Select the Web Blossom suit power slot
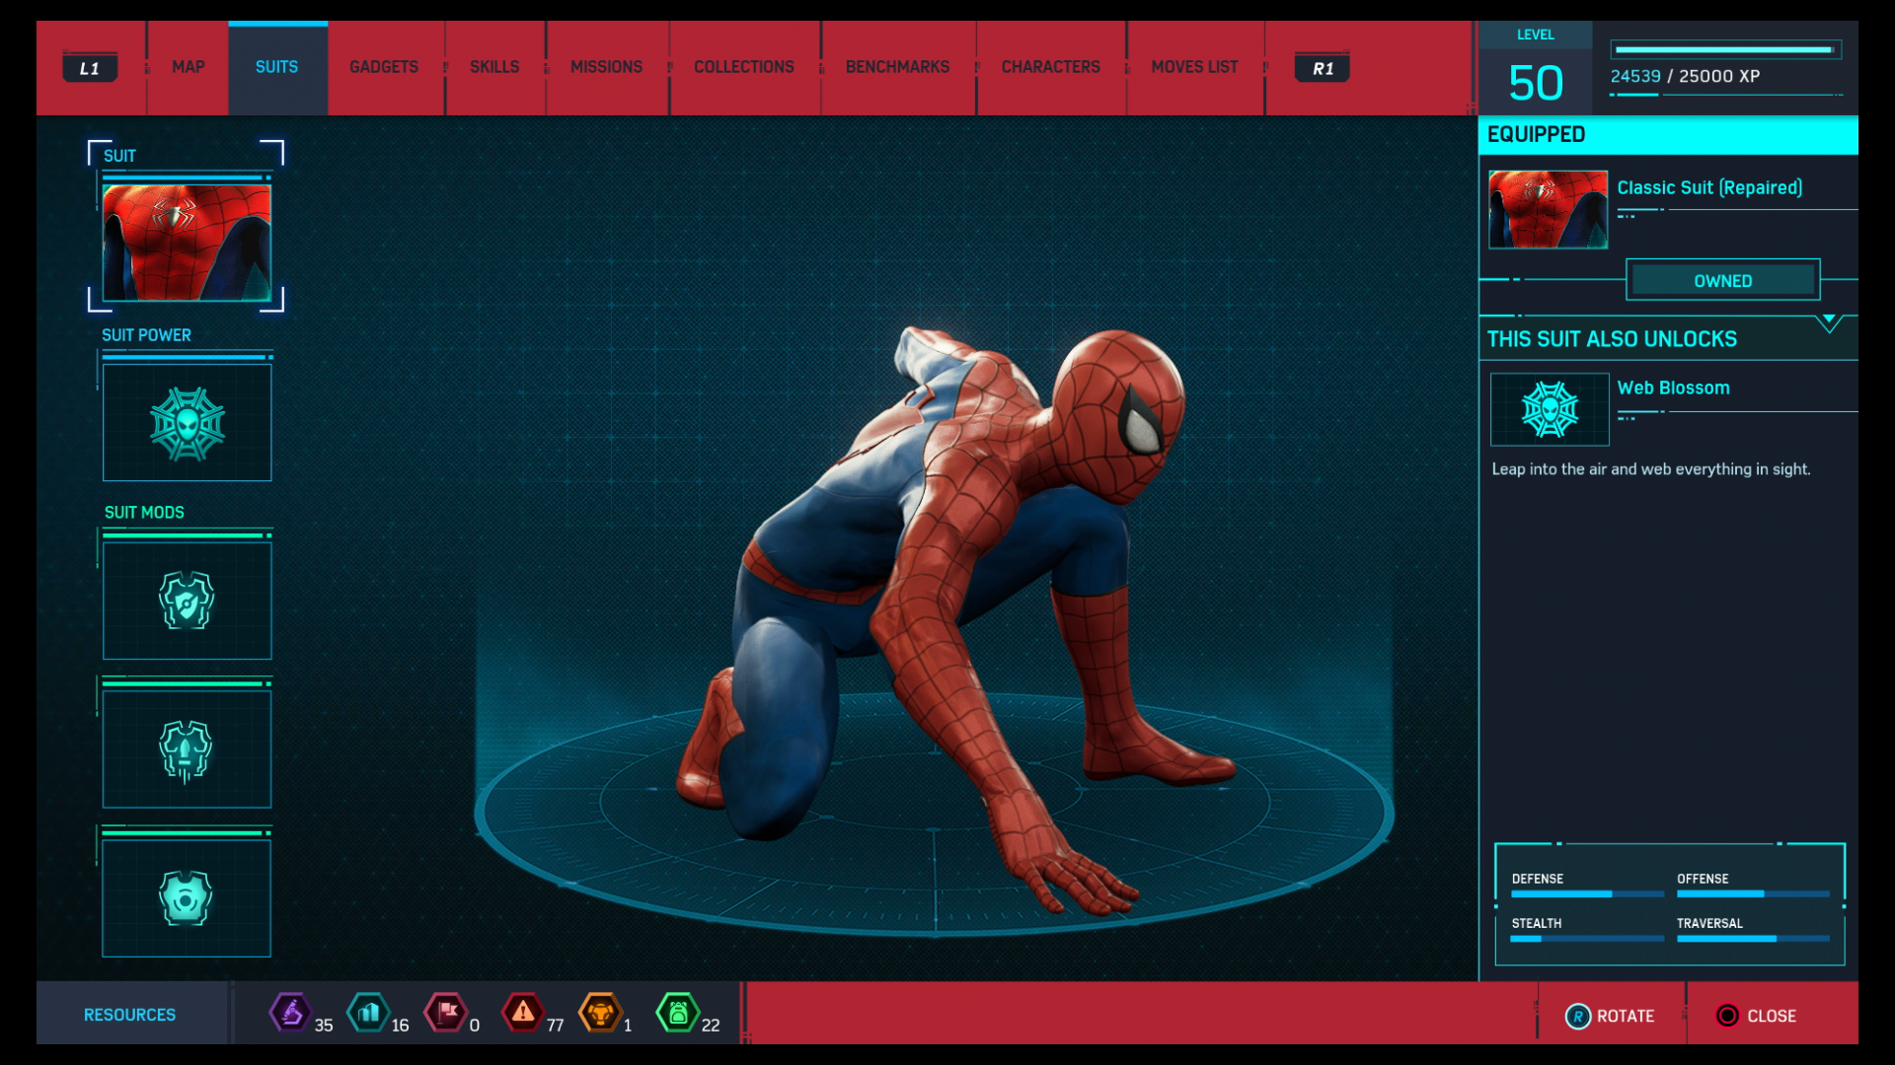This screenshot has height=1065, width=1895. click(x=187, y=423)
